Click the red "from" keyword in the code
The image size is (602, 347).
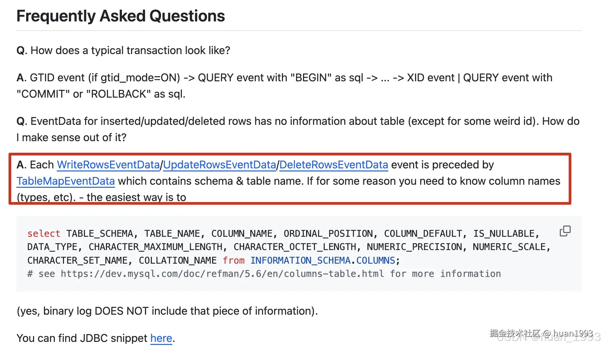[234, 261]
